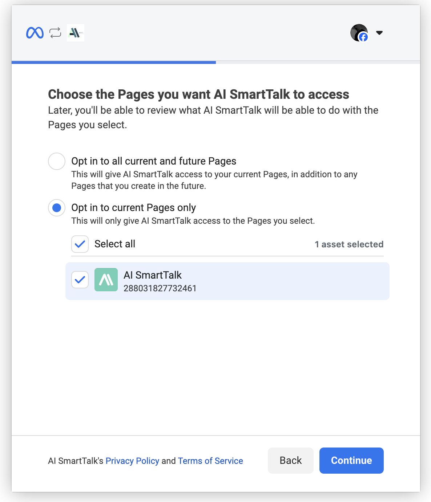
Task: Click the Meta infinity logo
Action: point(35,33)
